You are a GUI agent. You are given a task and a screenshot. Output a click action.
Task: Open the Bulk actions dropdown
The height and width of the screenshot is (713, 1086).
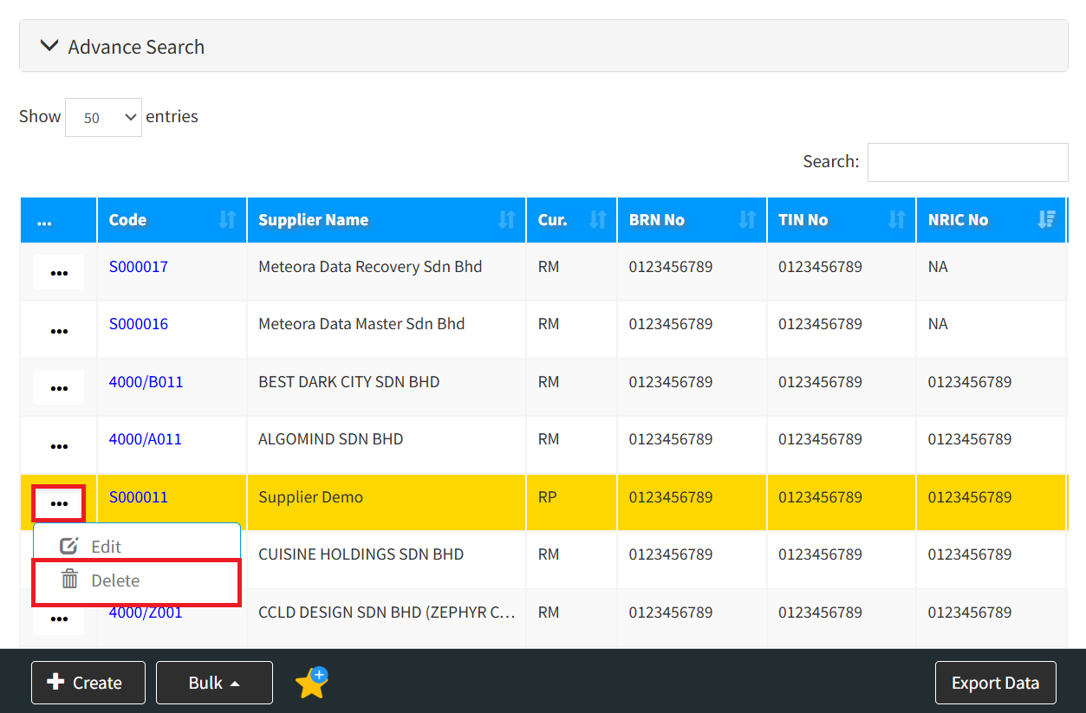pos(214,683)
